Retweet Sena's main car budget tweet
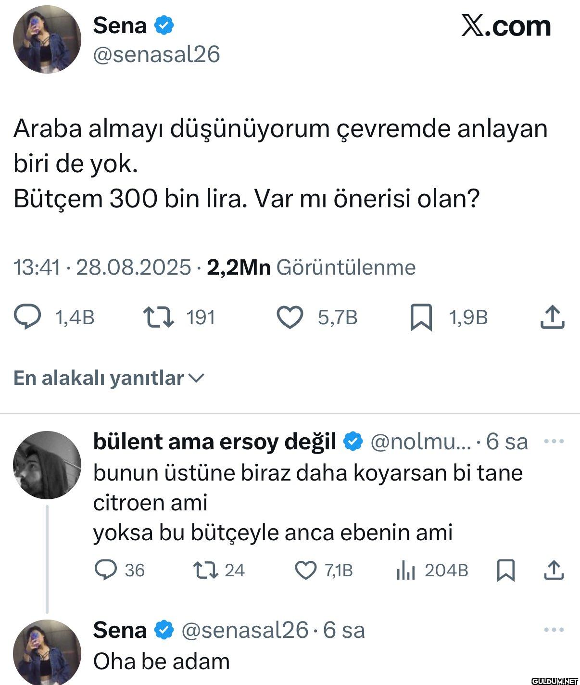The width and height of the screenshot is (580, 685). tap(160, 317)
